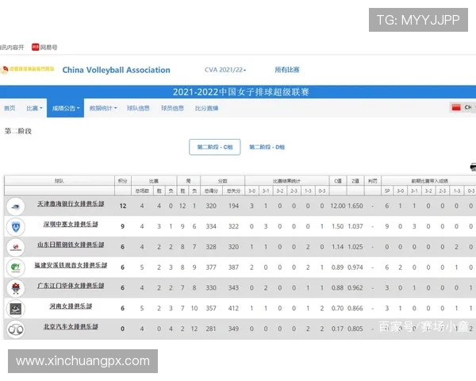
Task: Click the Z值 column header
Action: pyautogui.click(x=355, y=181)
